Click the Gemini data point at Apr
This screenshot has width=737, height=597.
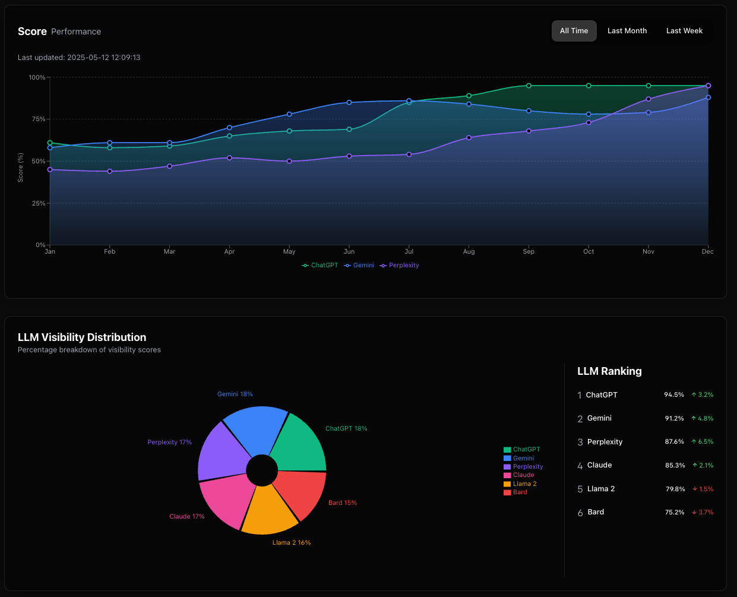pyautogui.click(x=229, y=128)
